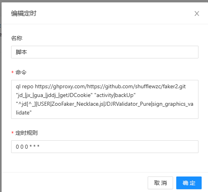Click the dimmed backdrop left of the dialog
The width and height of the screenshot is (208, 192).
coord(1,93)
